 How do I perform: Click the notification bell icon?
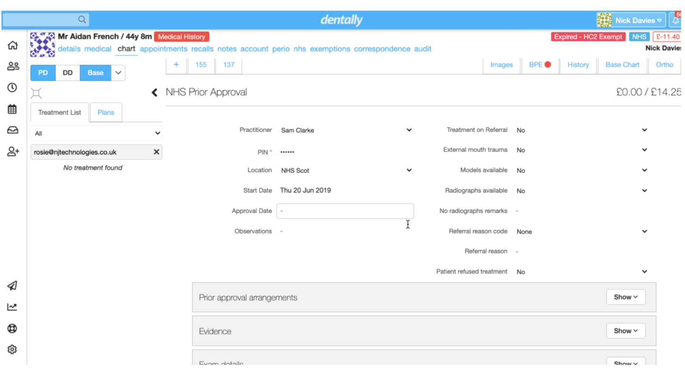675,20
